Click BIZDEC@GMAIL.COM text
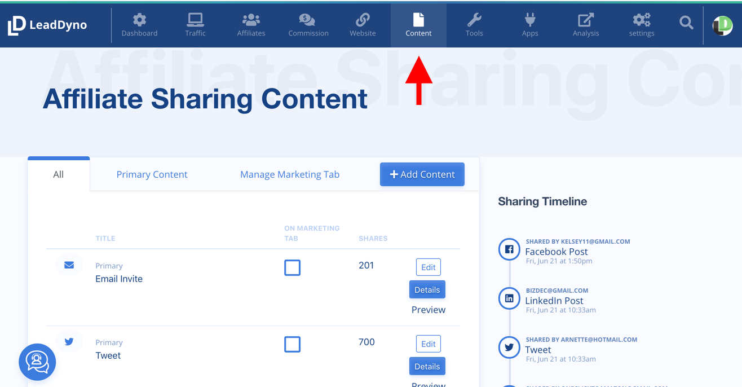Screen dimensions: 742x387 pyautogui.click(x=557, y=291)
